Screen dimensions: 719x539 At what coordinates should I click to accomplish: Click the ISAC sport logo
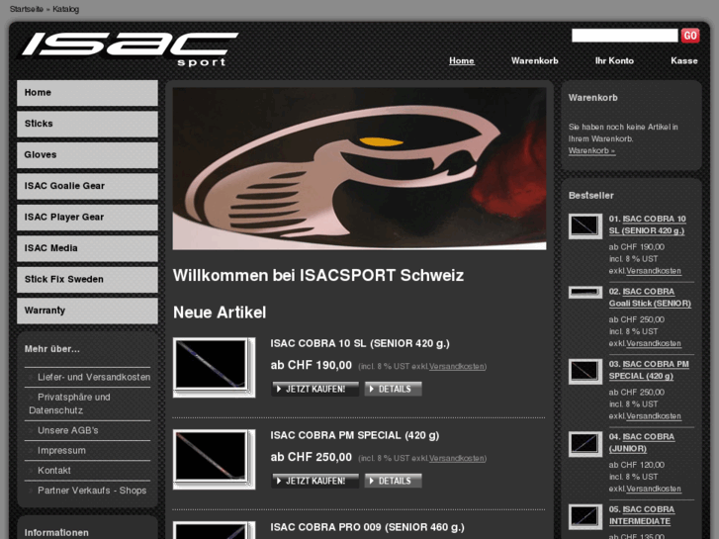(x=129, y=49)
